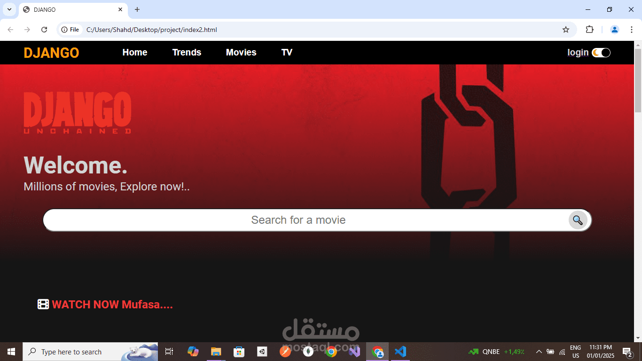The image size is (642, 361).
Task: Go to the Home nav item
Action: [x=135, y=52]
